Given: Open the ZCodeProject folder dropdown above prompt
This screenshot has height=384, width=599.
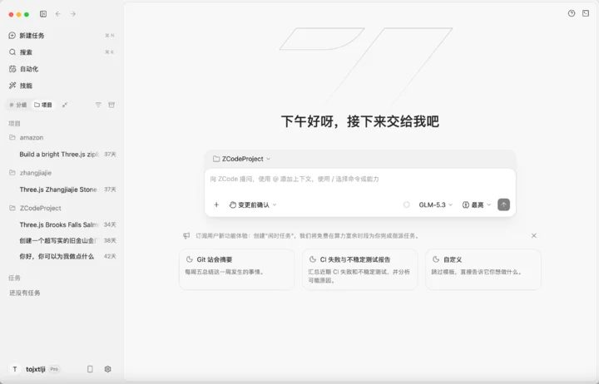Looking at the screenshot, I should click(x=242, y=159).
